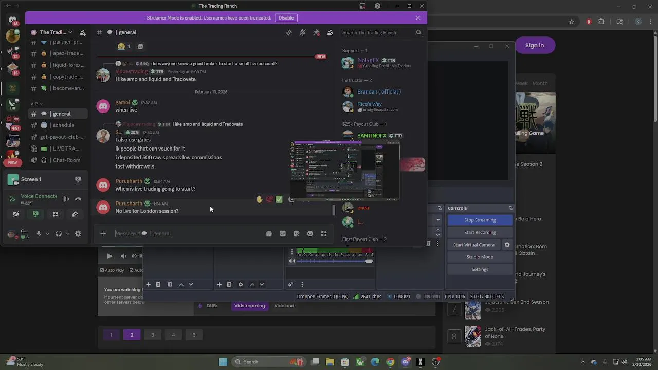This screenshot has height=370, width=658.
Task: Open Discord inbox icon in title bar
Action: [x=363, y=6]
